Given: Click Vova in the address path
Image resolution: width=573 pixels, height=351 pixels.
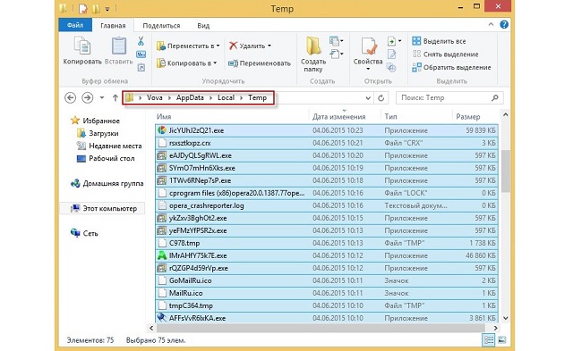Looking at the screenshot, I should (x=155, y=97).
